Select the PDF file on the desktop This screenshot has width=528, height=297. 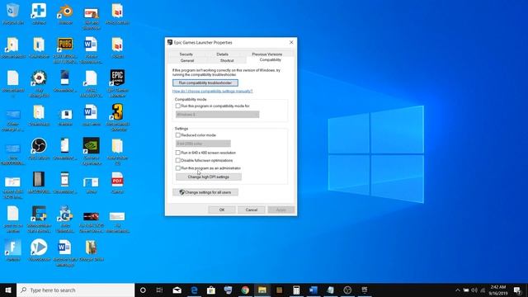(117, 182)
